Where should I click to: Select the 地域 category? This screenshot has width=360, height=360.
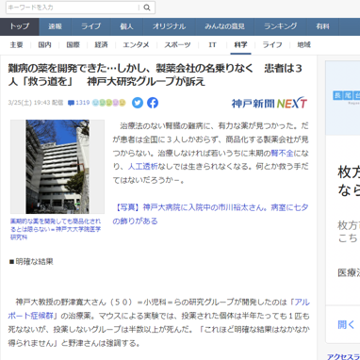tap(304, 45)
